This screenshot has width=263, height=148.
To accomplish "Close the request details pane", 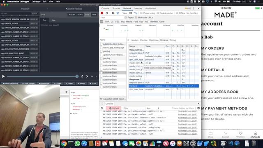I will (128, 40).
